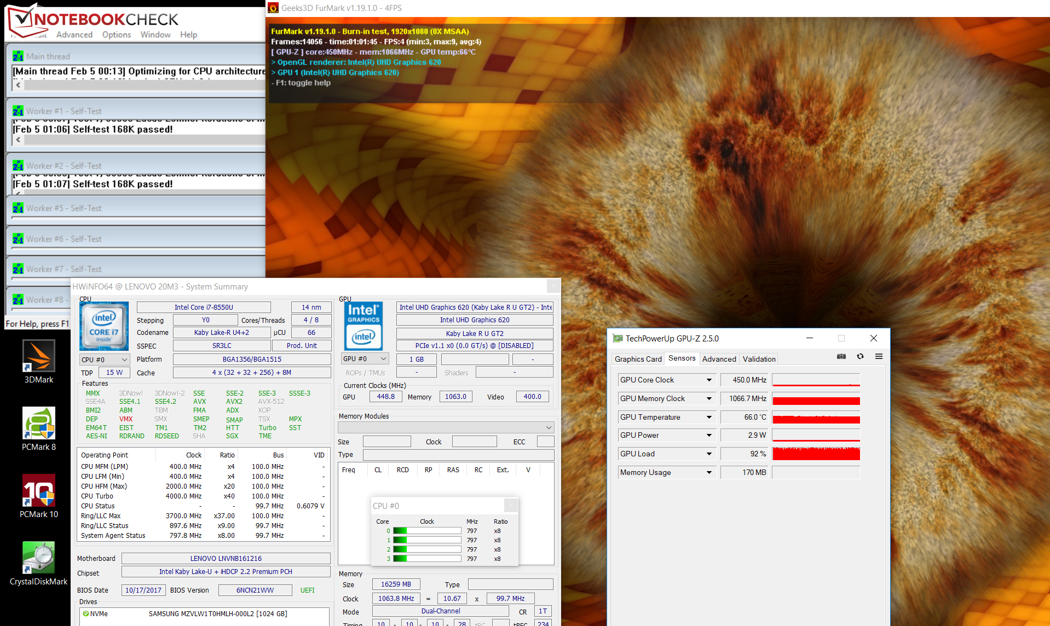The image size is (1050, 626).
Task: Open the GPU Load sensor dropdown
Action: click(709, 454)
